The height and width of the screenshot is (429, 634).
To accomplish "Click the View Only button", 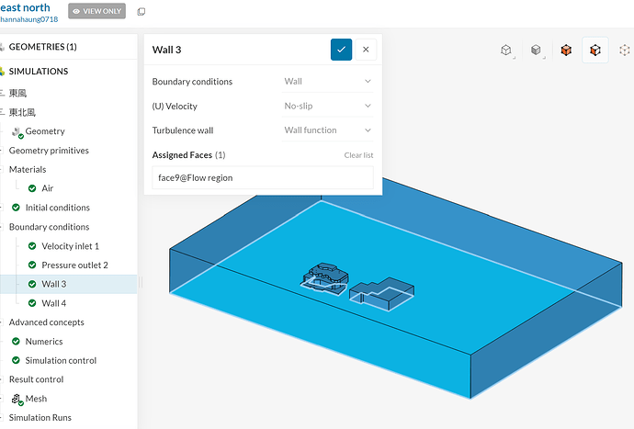I will tap(96, 12).
